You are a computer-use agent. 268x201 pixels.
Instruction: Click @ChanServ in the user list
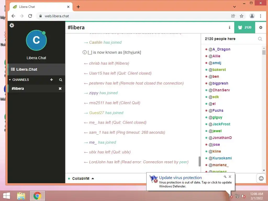(x=219, y=90)
